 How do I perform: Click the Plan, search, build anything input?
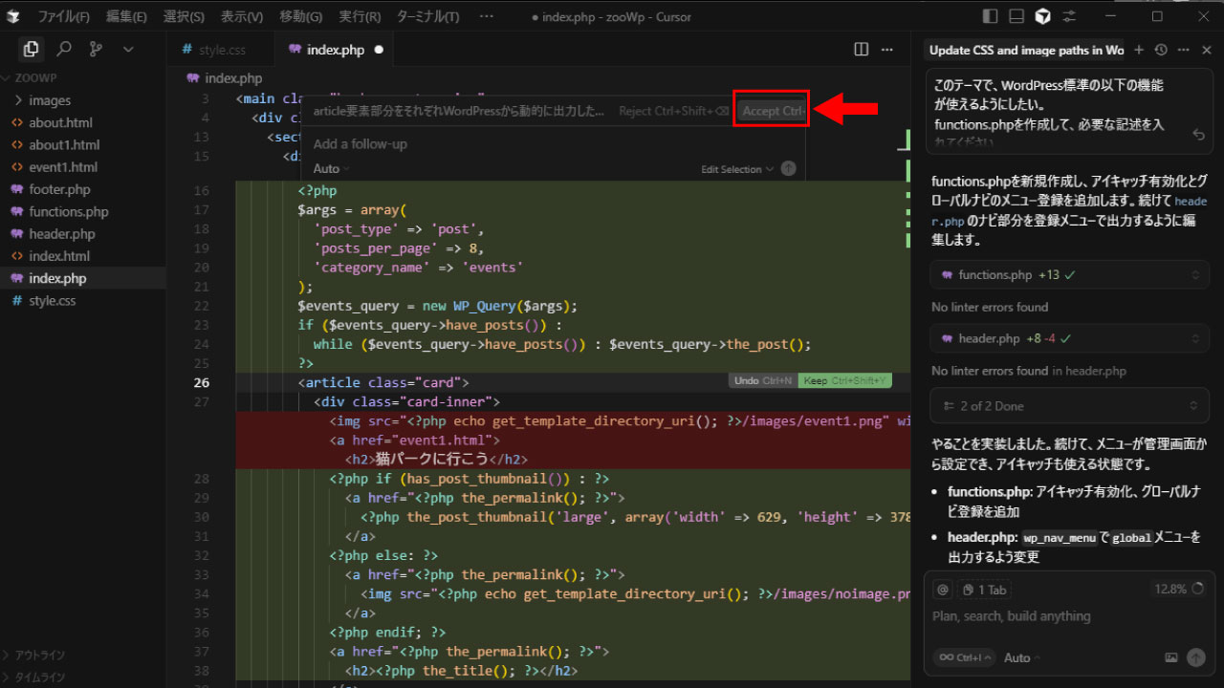(x=1011, y=616)
